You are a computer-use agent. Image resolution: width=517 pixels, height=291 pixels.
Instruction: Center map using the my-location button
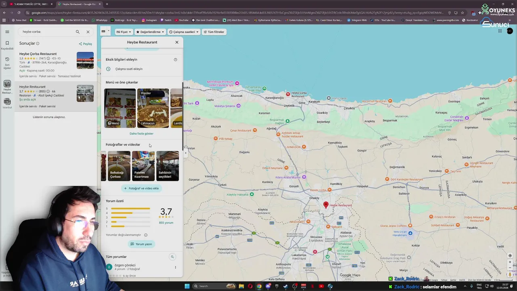(x=510, y=255)
